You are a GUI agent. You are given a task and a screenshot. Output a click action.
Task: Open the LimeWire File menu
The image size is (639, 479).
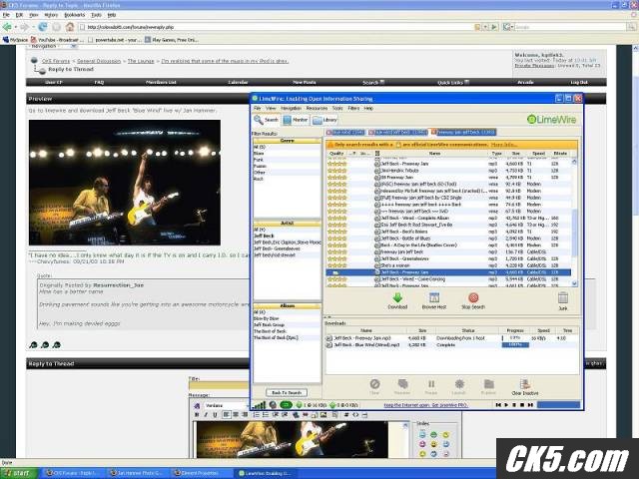coord(258,109)
